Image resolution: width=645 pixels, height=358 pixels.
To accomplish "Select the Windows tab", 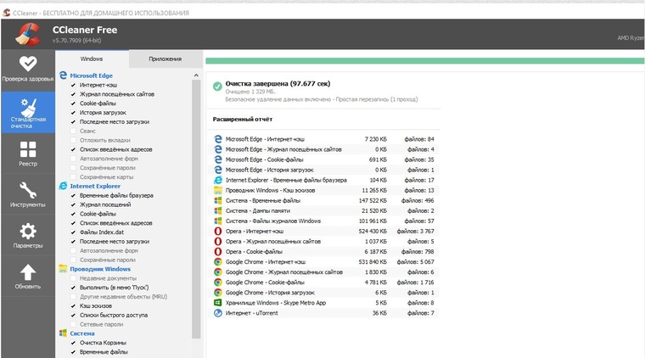I will pyautogui.click(x=92, y=59).
